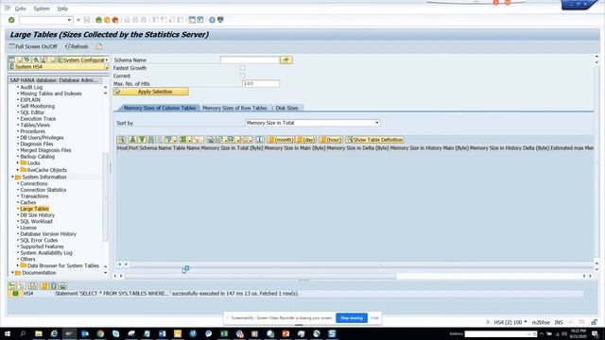The image size is (605, 340).
Task: Click the Details magnifier icon in table toolbar
Action: [x=122, y=140]
